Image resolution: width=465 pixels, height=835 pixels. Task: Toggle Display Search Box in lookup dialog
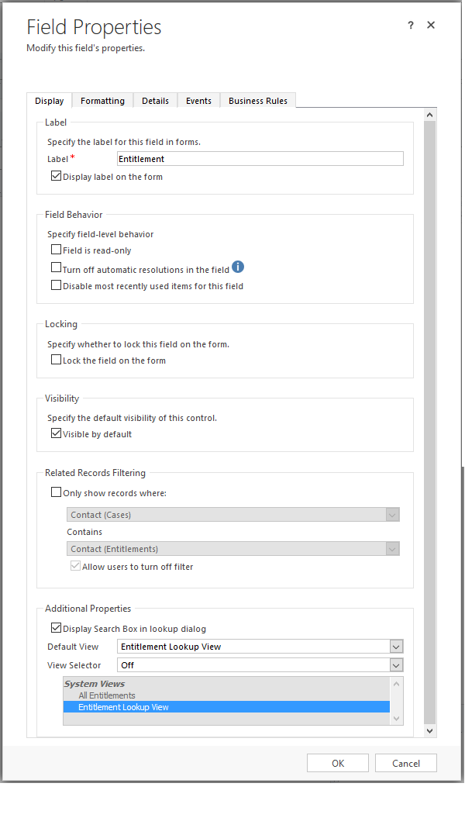click(57, 627)
